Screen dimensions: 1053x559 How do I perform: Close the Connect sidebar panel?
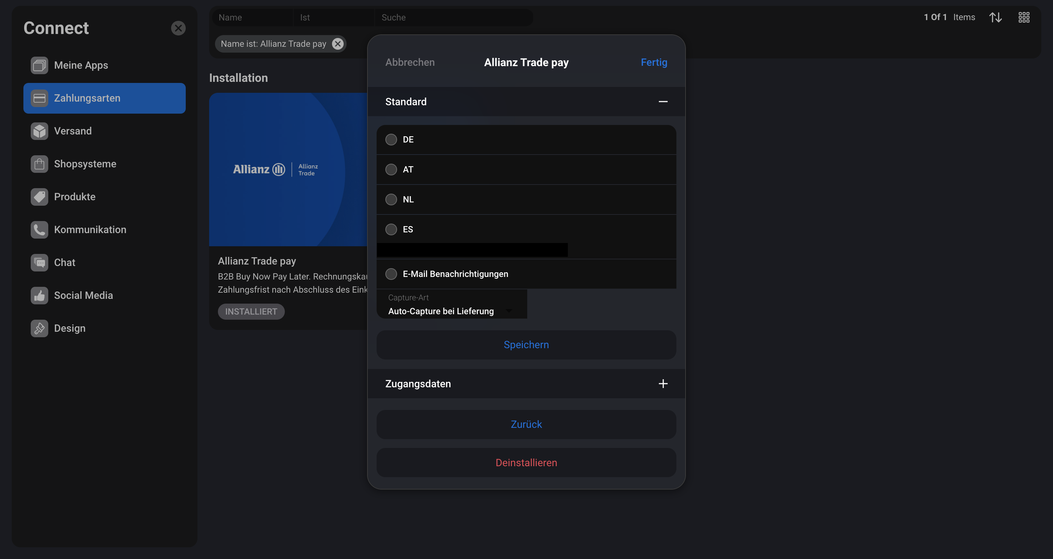pyautogui.click(x=178, y=28)
